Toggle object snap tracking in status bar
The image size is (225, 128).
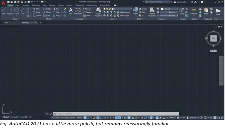point(116,118)
